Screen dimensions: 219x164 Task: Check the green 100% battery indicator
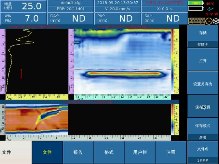pos(196,3)
